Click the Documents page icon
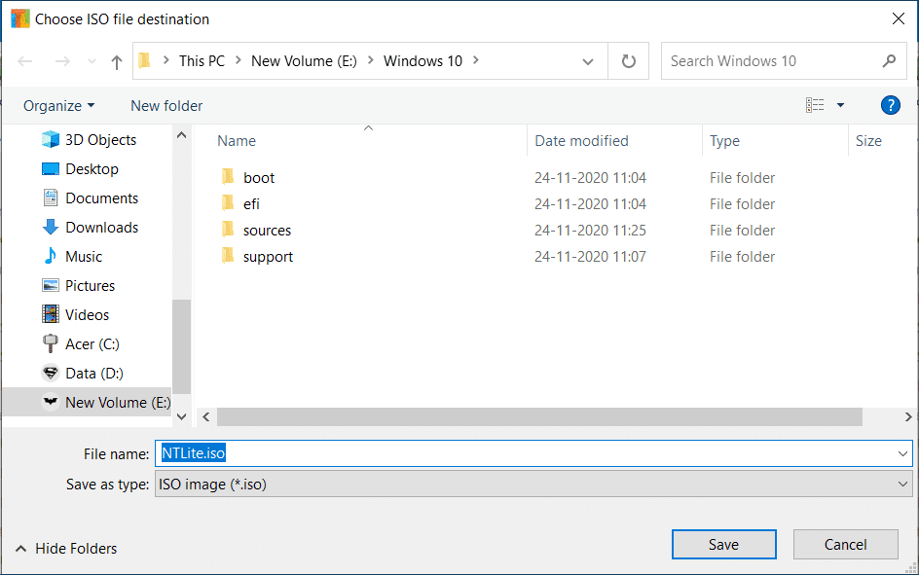Screen dimensions: 919x575 [51, 198]
